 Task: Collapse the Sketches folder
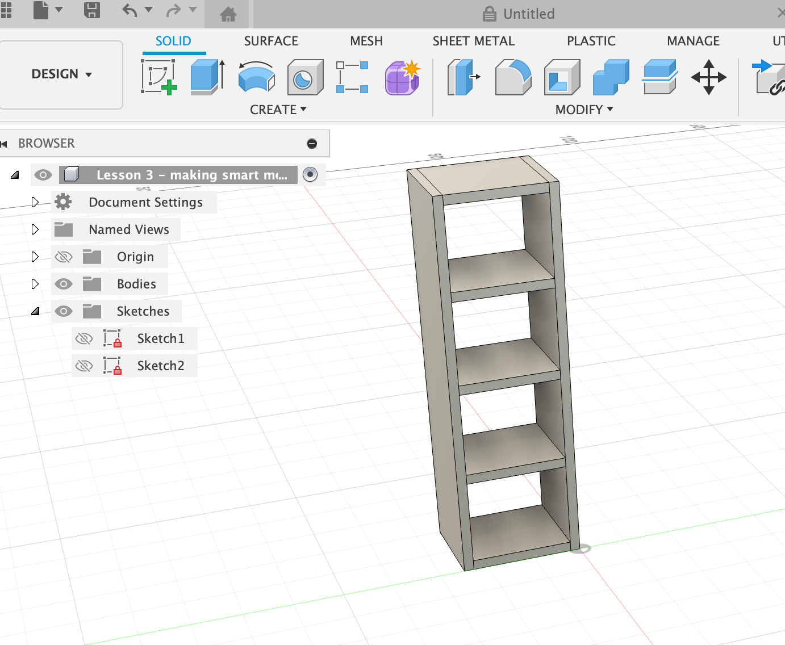pyautogui.click(x=35, y=311)
